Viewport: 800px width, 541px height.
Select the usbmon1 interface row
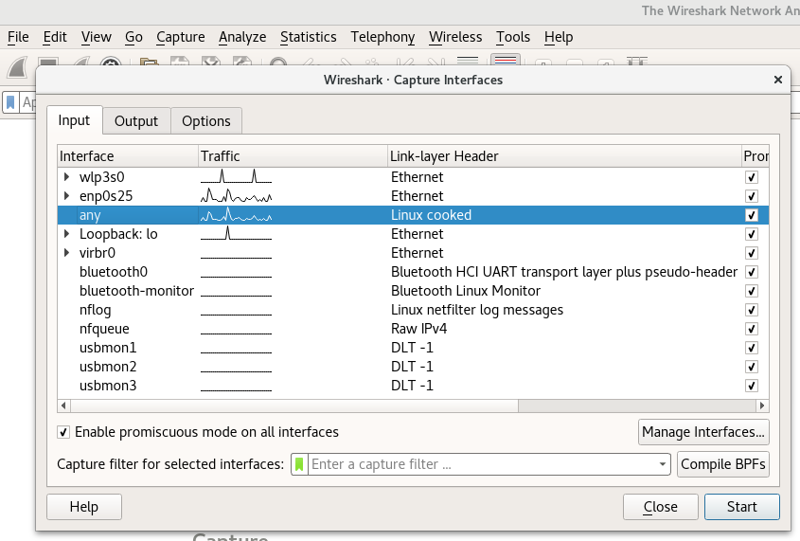point(413,348)
